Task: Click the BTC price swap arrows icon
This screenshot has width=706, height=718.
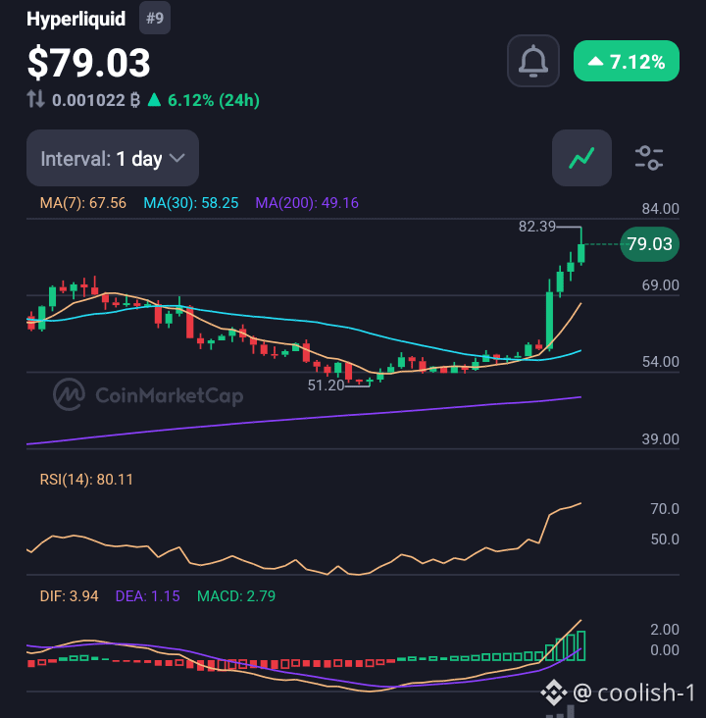Action: [x=35, y=99]
